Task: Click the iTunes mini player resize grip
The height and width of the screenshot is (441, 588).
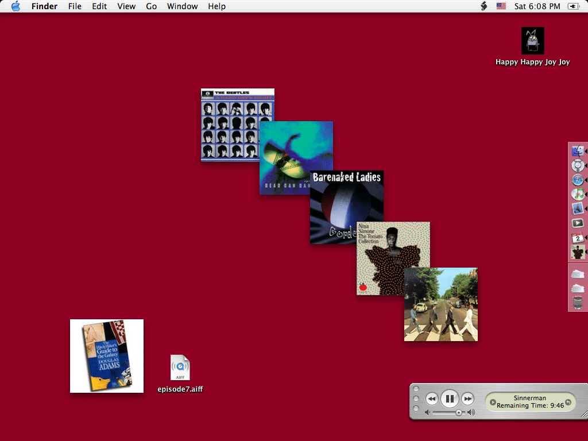Action: [x=584, y=414]
